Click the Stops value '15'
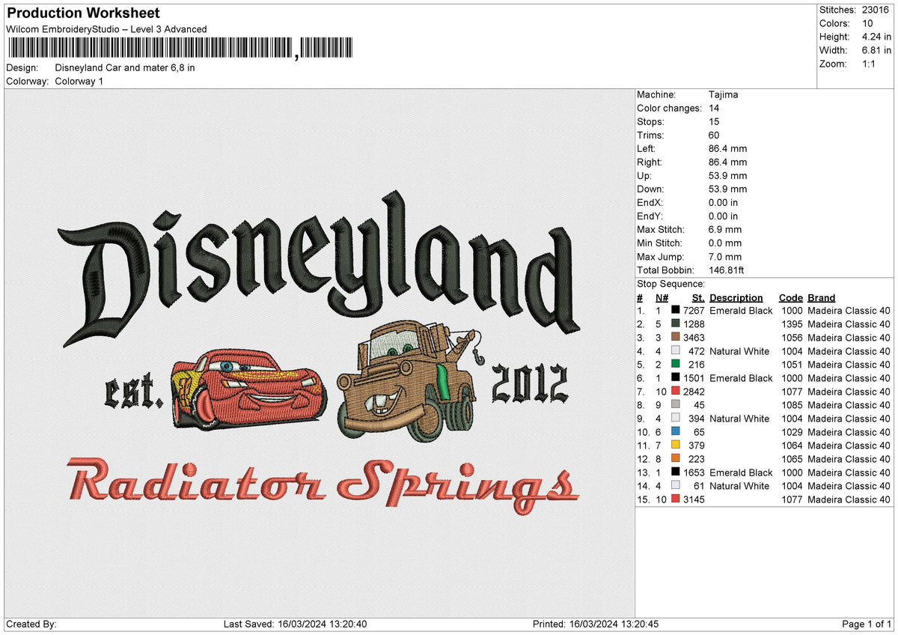898x635 pixels. point(714,121)
